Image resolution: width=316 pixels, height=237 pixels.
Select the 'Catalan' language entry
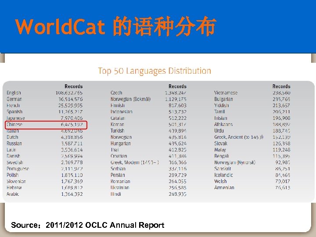point(118,118)
